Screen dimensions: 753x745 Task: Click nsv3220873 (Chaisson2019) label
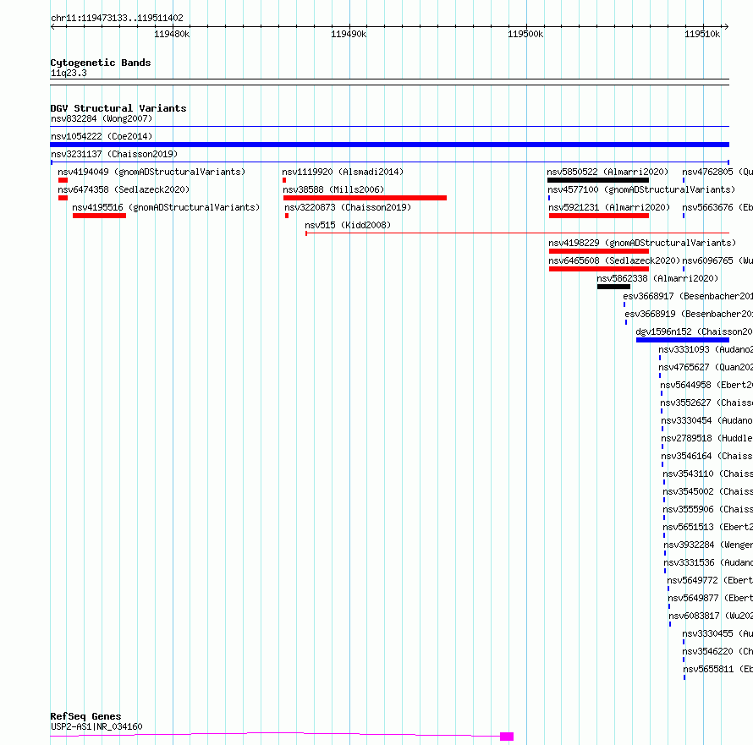tap(348, 207)
